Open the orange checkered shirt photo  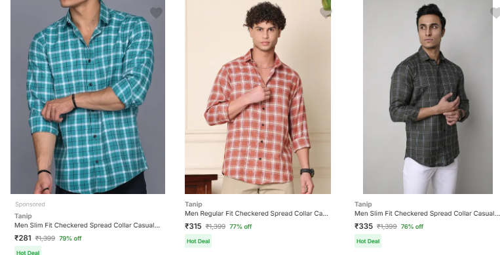pos(258,97)
